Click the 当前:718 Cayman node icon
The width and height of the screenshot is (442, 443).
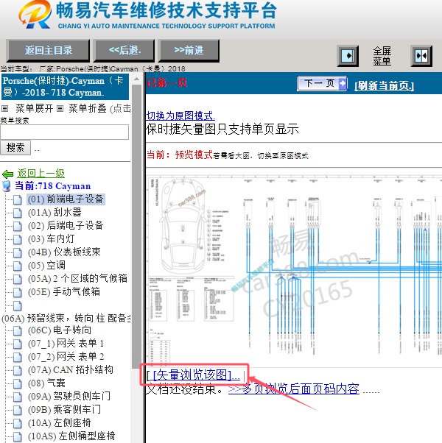click(x=7, y=186)
